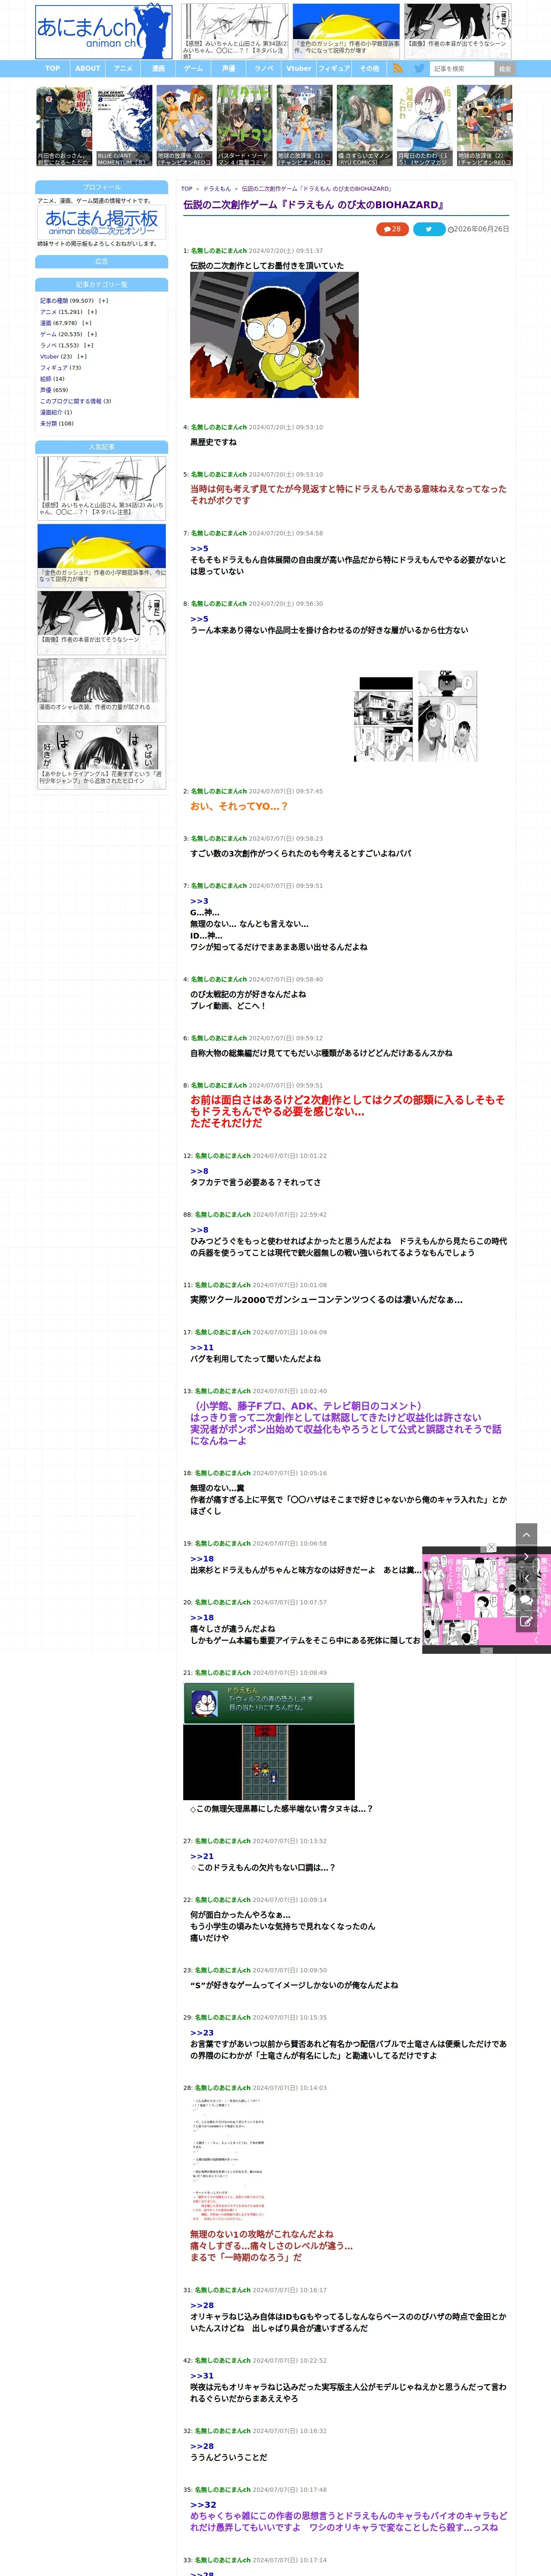This screenshot has width=551, height=2576.
Task: Go to previous article via floating left chevron
Action: coord(526,1578)
